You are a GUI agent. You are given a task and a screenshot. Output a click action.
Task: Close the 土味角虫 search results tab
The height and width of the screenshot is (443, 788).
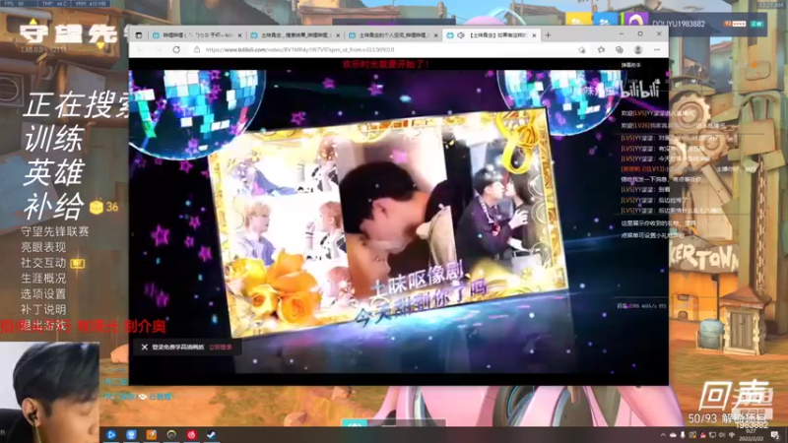click(x=338, y=35)
